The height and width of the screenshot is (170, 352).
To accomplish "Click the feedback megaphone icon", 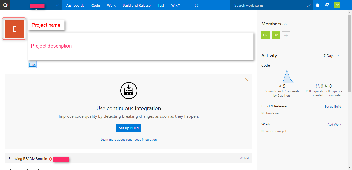I will point(327,5).
